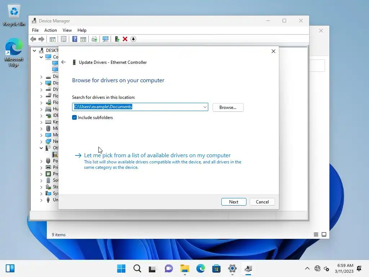Click the Other devices icon with question mark
Image resolution: width=369 pixels, height=277 pixels.
(x=48, y=148)
